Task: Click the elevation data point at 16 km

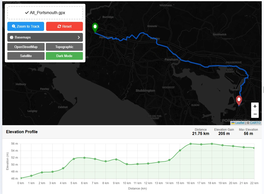Action: pyautogui.click(x=191, y=144)
